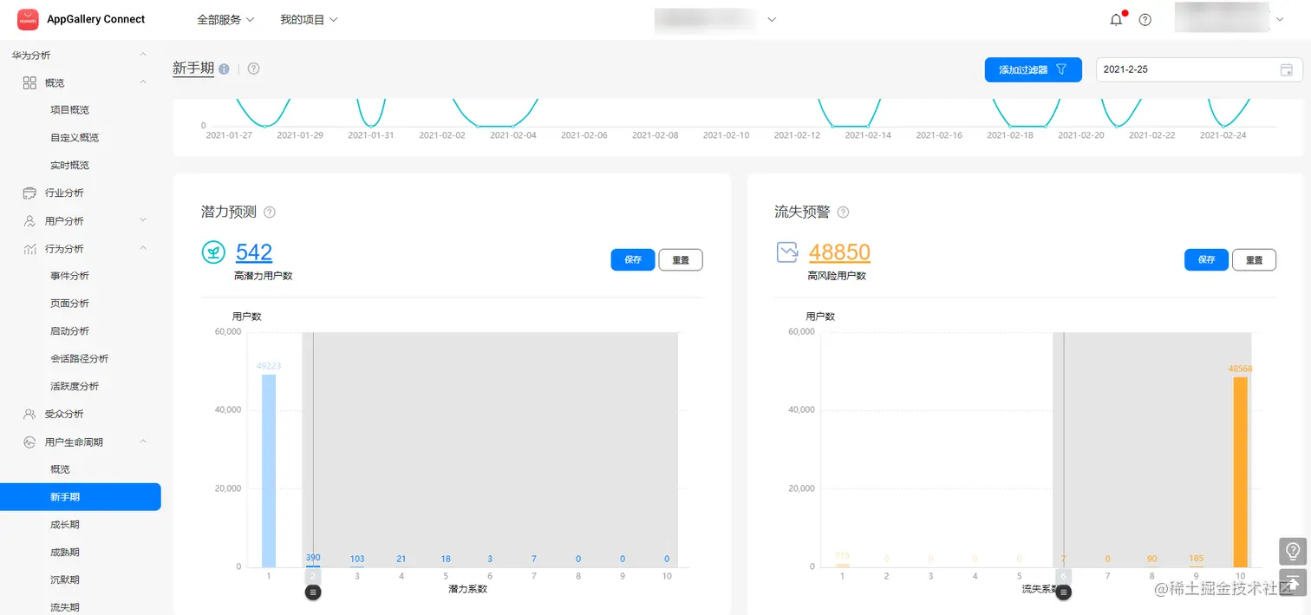Click 保存 in the 潜力预测 card
The height and width of the screenshot is (615, 1311).
pos(633,259)
